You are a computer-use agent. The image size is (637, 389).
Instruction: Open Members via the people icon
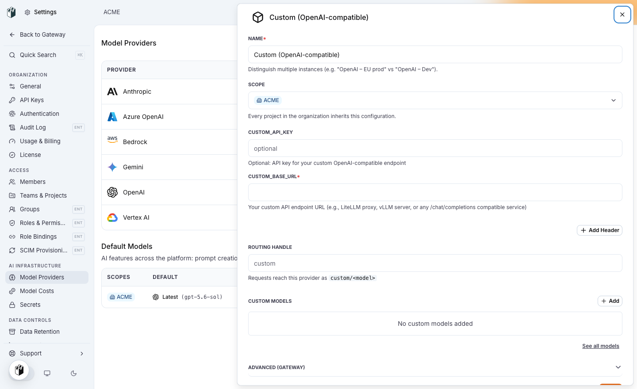(12, 182)
